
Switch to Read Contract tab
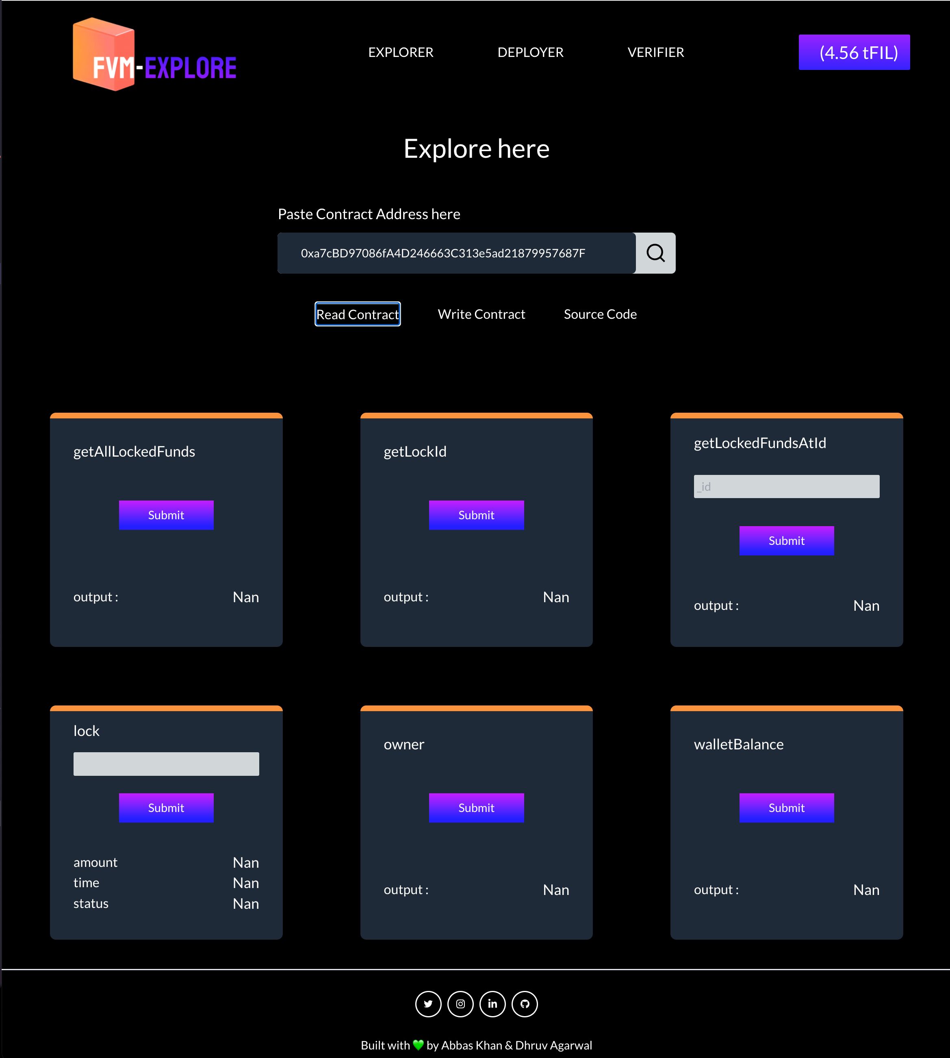(x=357, y=313)
